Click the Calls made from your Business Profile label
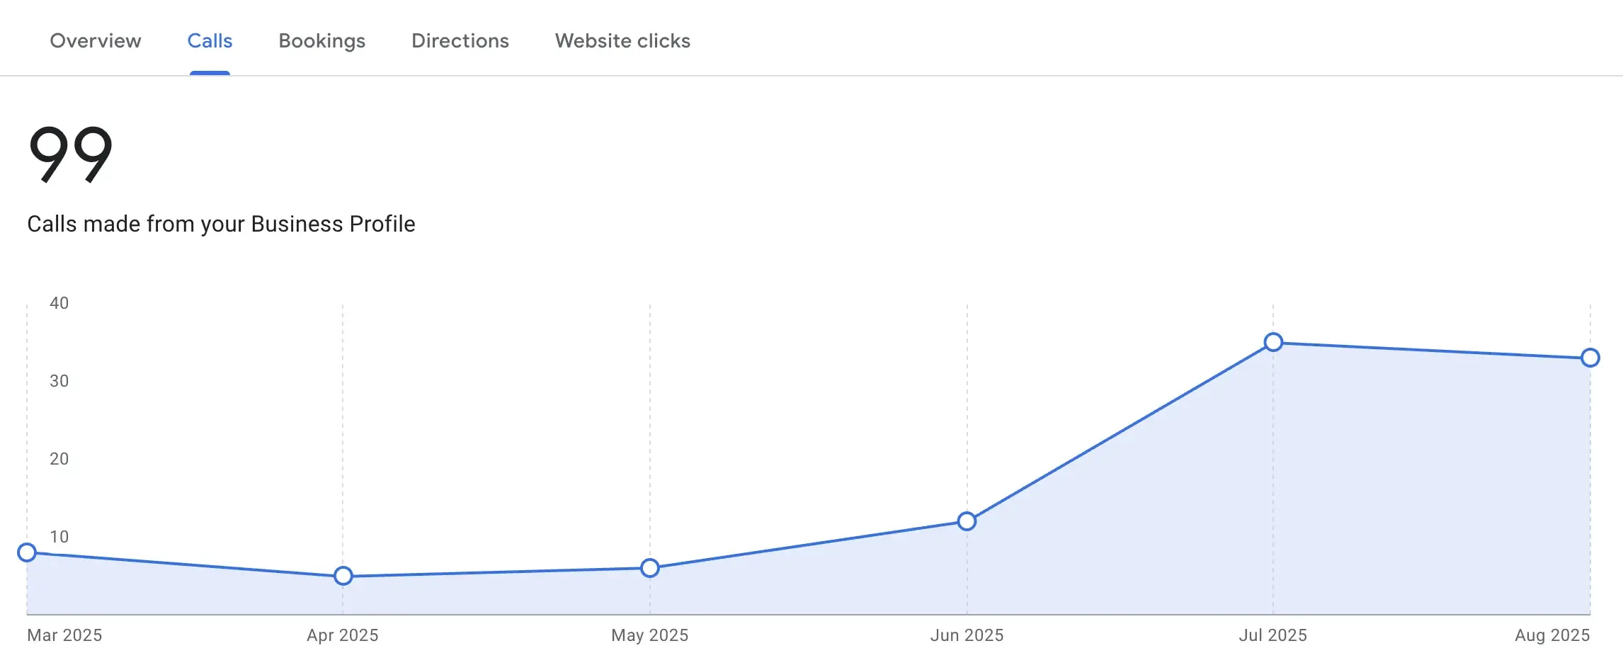Image resolution: width=1623 pixels, height=670 pixels. [221, 224]
